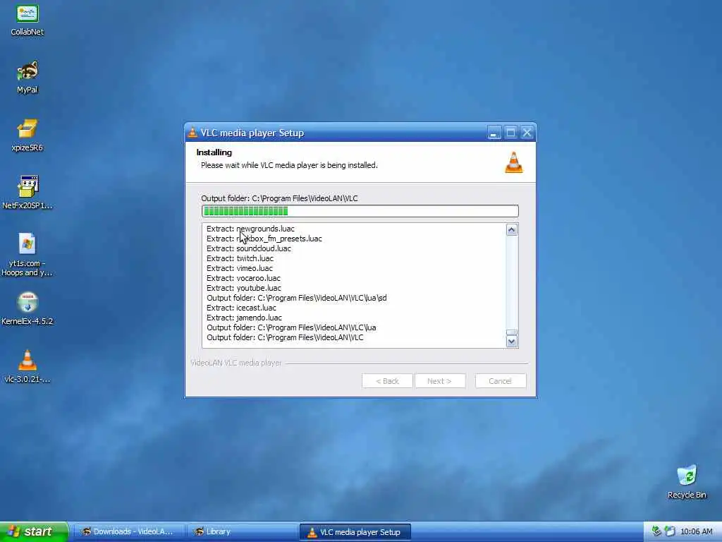Select log line 'Extract: newgrounds.luac'

pos(250,229)
